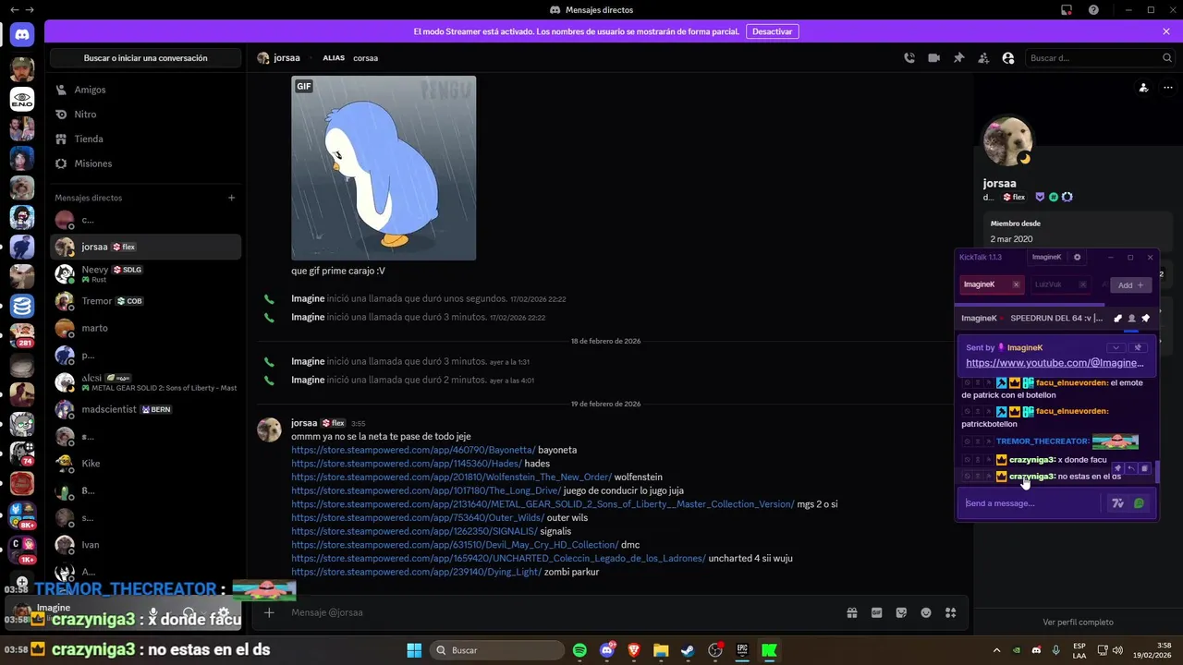Open Epic Games from the taskbar

tap(742, 650)
